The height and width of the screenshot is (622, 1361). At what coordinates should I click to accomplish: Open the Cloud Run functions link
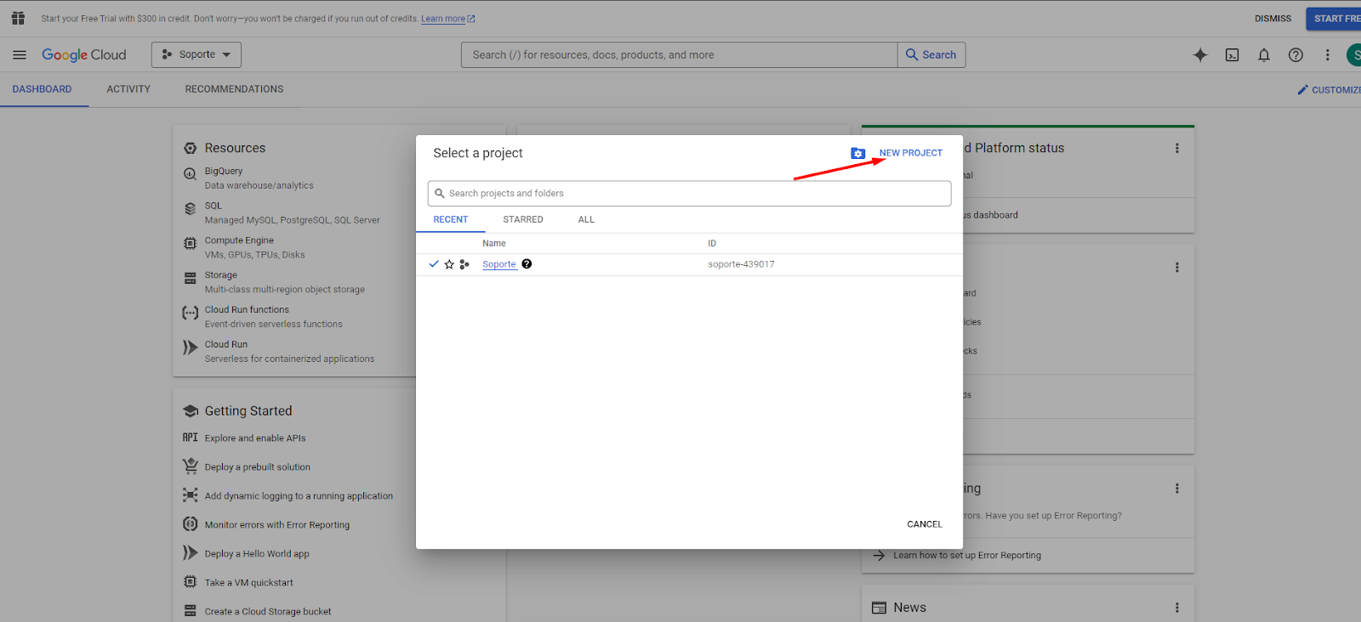tap(247, 310)
